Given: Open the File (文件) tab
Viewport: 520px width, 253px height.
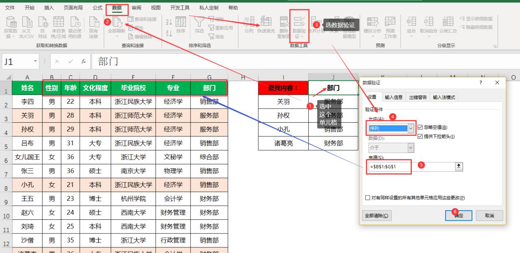Looking at the screenshot, I should [x=10, y=8].
